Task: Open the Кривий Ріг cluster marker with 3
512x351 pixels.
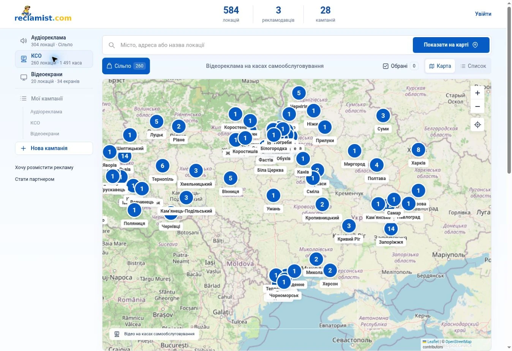Action: [x=349, y=226]
